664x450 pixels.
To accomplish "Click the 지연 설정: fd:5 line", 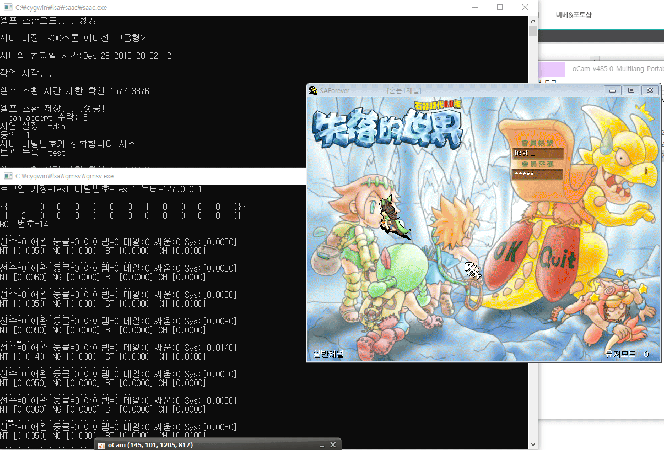I will pyautogui.click(x=33, y=126).
